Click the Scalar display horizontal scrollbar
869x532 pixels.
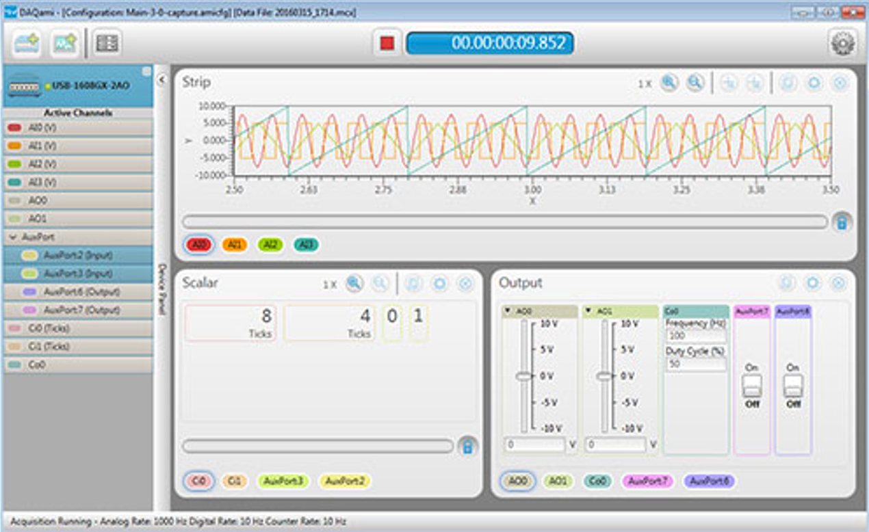coord(317,446)
